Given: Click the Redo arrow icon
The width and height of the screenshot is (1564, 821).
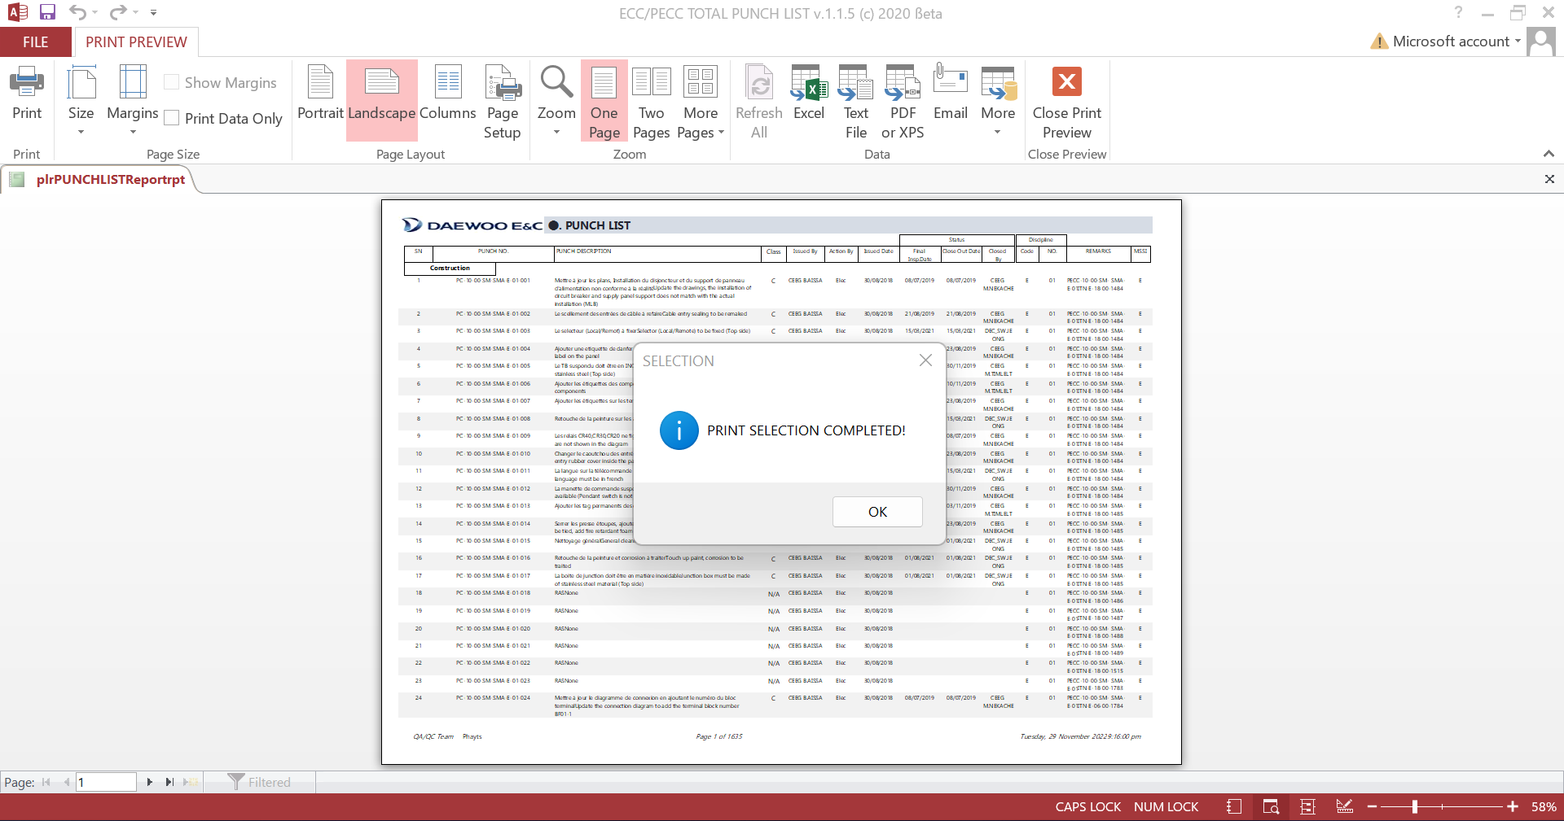Looking at the screenshot, I should click(118, 12).
